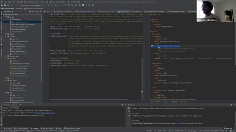The height and width of the screenshot is (132, 236).
Task: Collapse the test_suites folder in tree
Action: point(6,81)
